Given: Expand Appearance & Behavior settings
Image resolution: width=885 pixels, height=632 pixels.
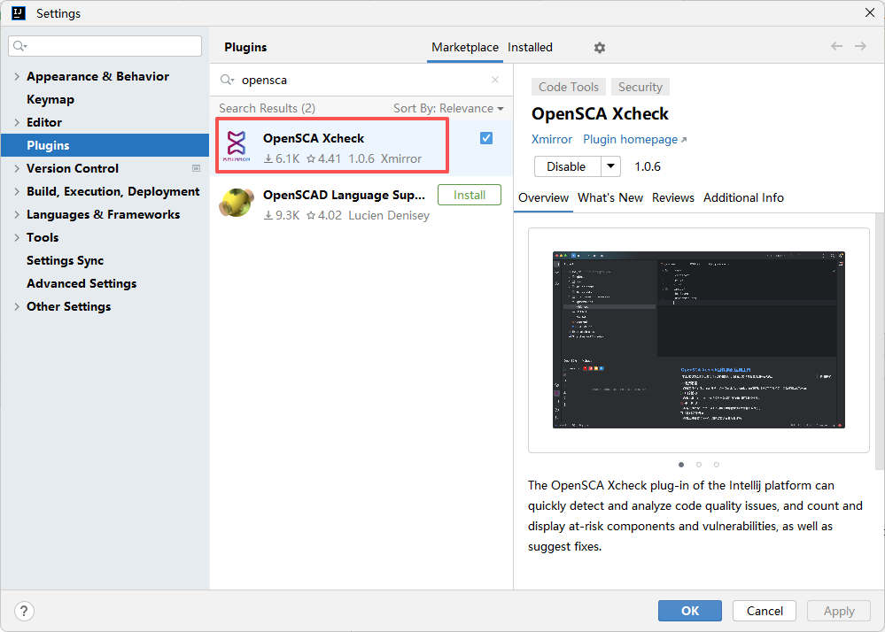Looking at the screenshot, I should click(16, 77).
